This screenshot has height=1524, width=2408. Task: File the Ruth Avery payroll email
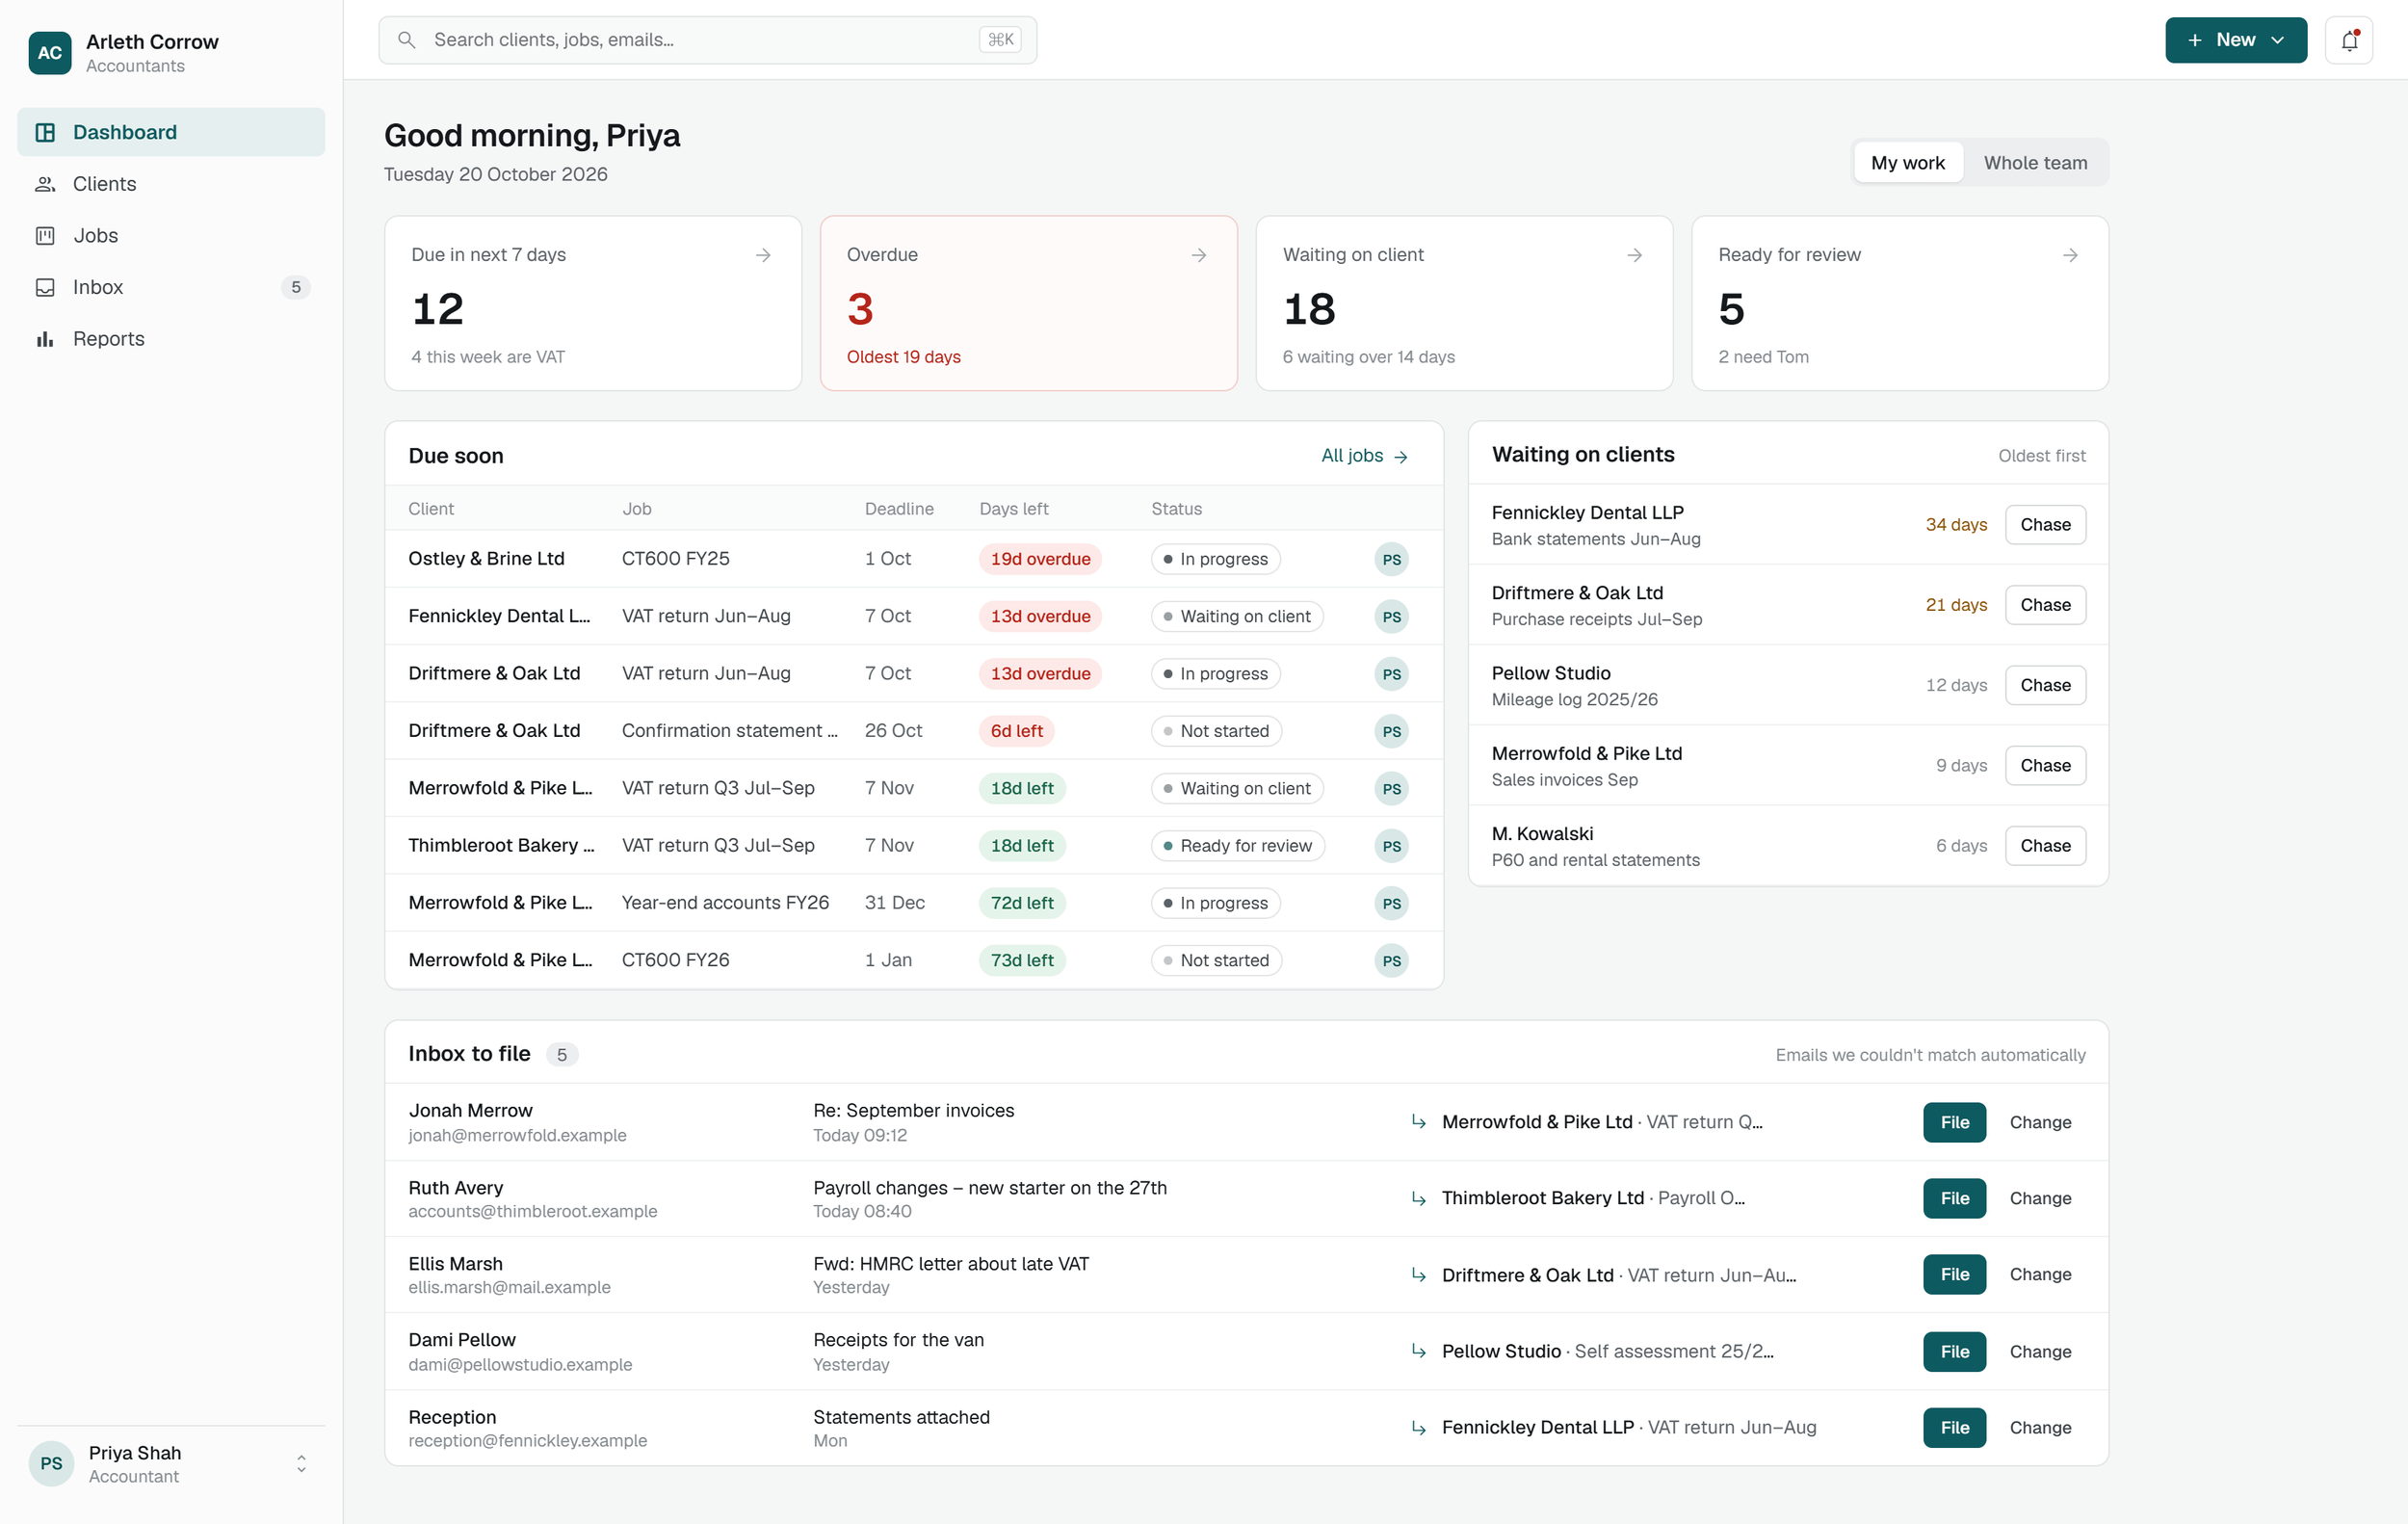pos(1953,1198)
